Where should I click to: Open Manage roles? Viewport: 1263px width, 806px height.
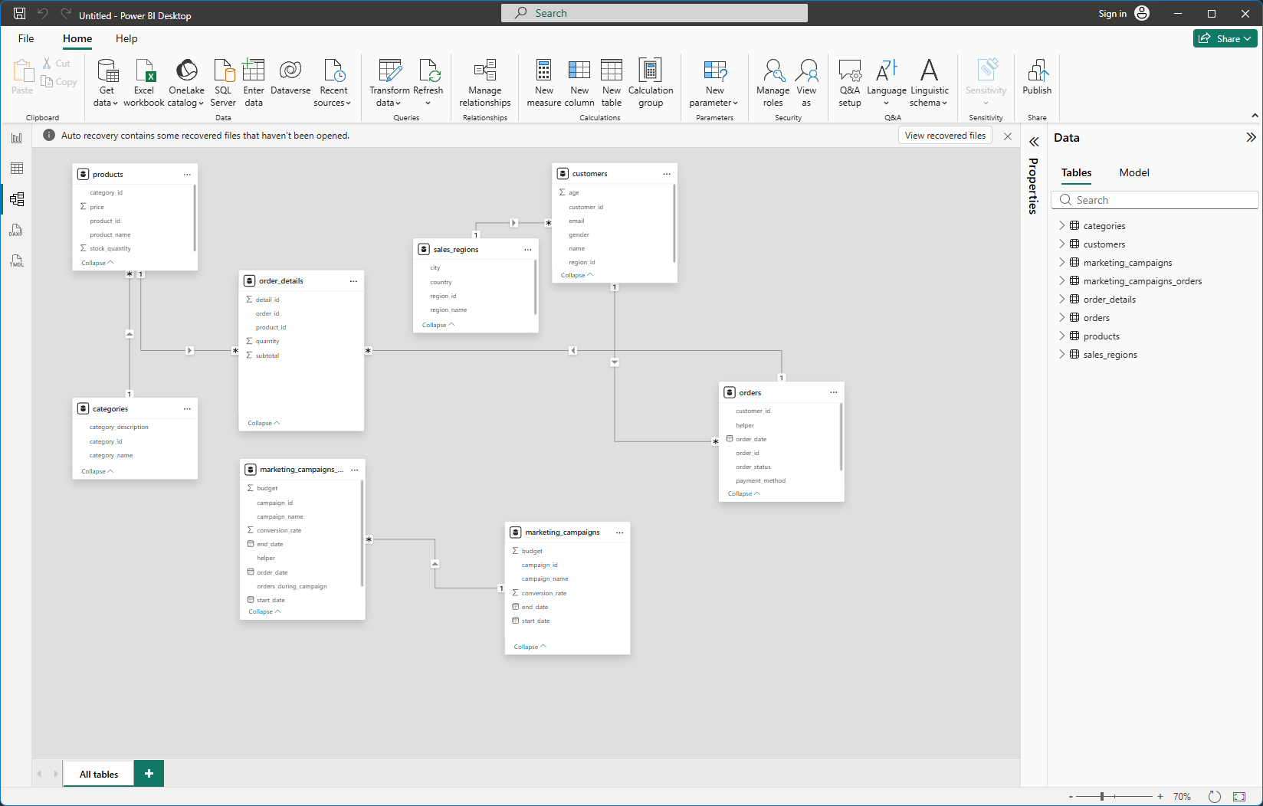point(773,83)
